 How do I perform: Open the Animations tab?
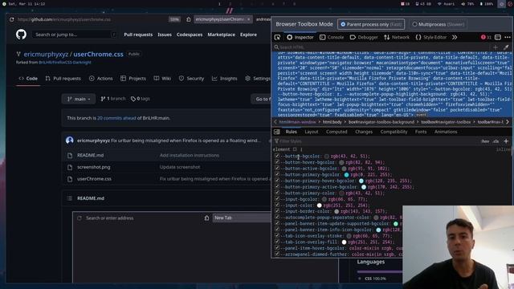(x=446, y=132)
